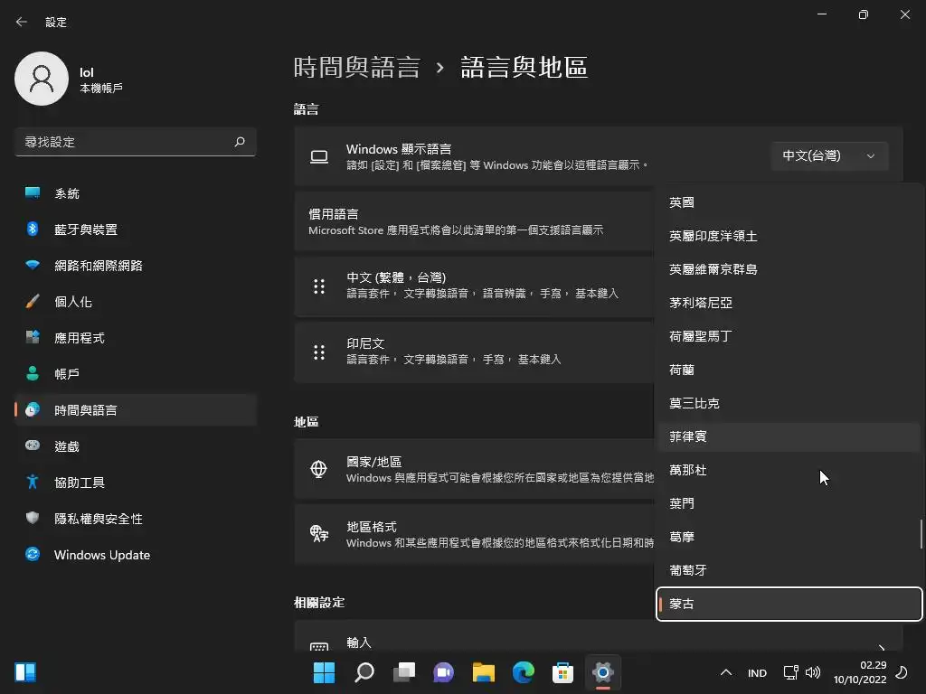The image size is (926, 694).
Task: Click the 地區格式 icon
Action: [319, 533]
